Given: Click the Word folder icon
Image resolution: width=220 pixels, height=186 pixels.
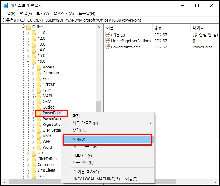Looking at the screenshot, I should 39,147.
